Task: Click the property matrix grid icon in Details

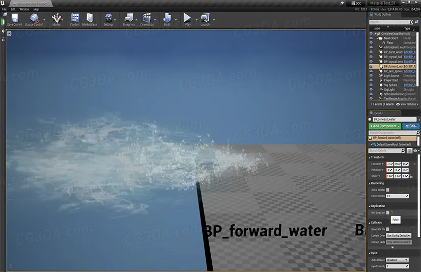Action: (409, 151)
